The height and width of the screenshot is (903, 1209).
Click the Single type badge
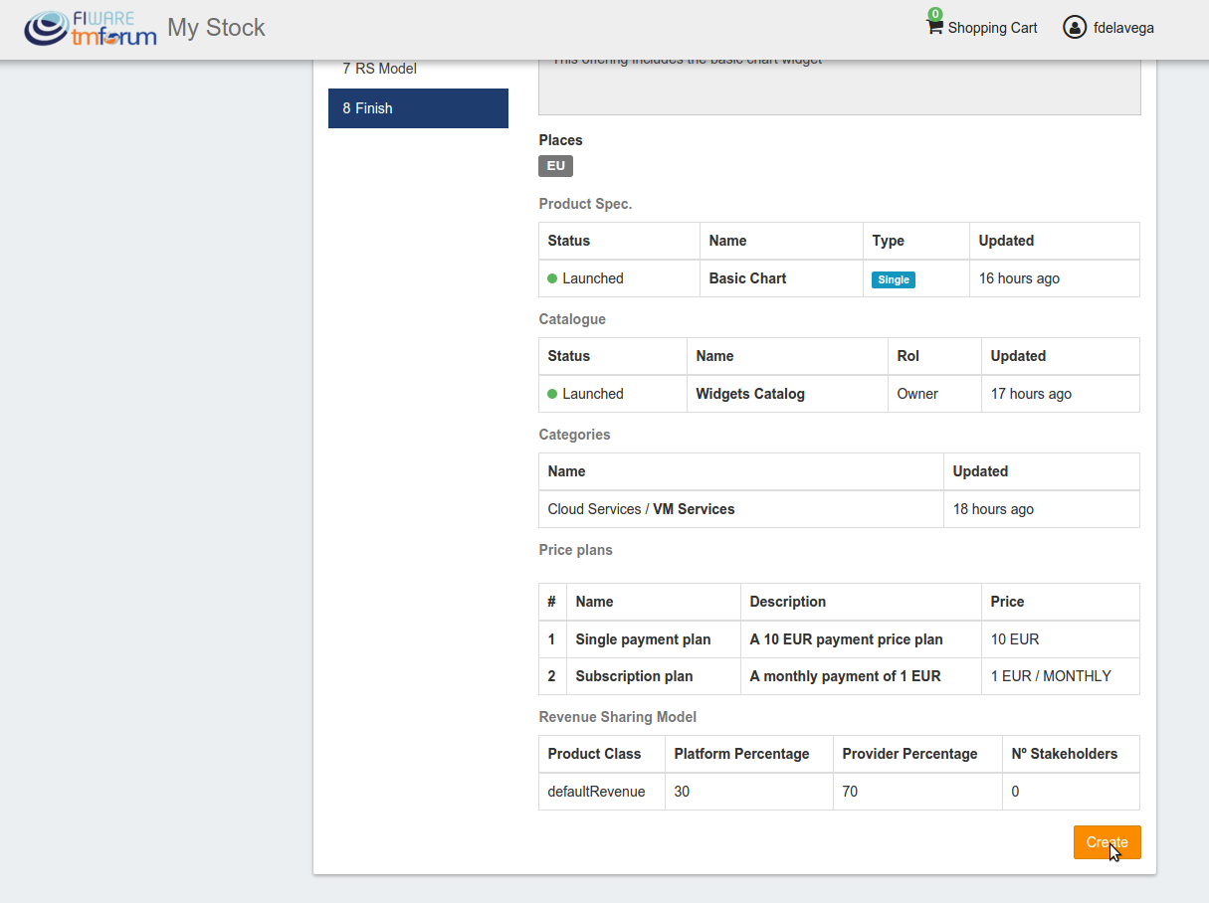[893, 279]
